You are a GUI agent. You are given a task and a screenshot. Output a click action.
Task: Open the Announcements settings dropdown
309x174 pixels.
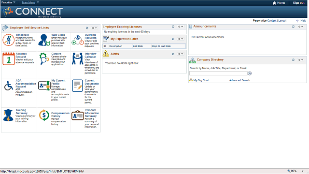[x=301, y=27]
